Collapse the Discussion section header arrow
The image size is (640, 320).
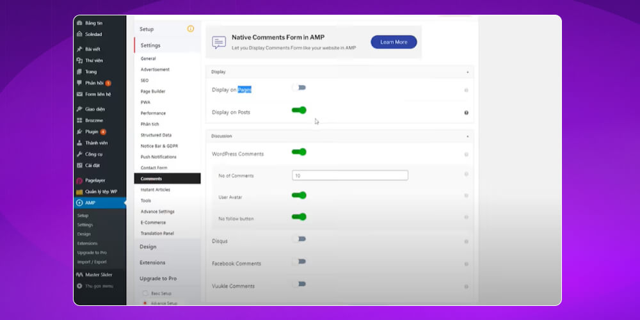tap(467, 136)
